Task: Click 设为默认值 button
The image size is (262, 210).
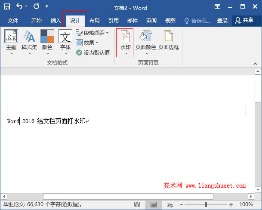Action: click(x=93, y=52)
